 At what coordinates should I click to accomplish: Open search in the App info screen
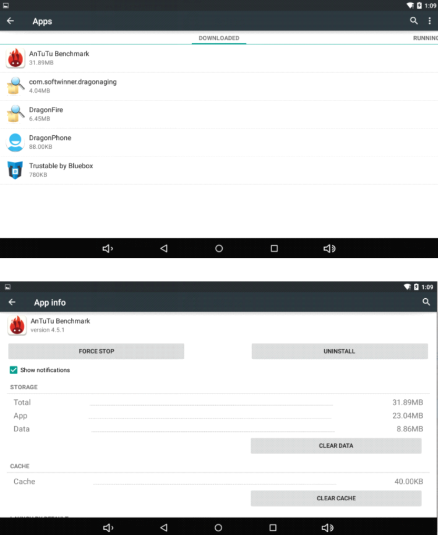(426, 301)
